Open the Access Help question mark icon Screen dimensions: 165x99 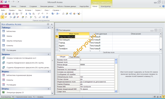(163, 6)
